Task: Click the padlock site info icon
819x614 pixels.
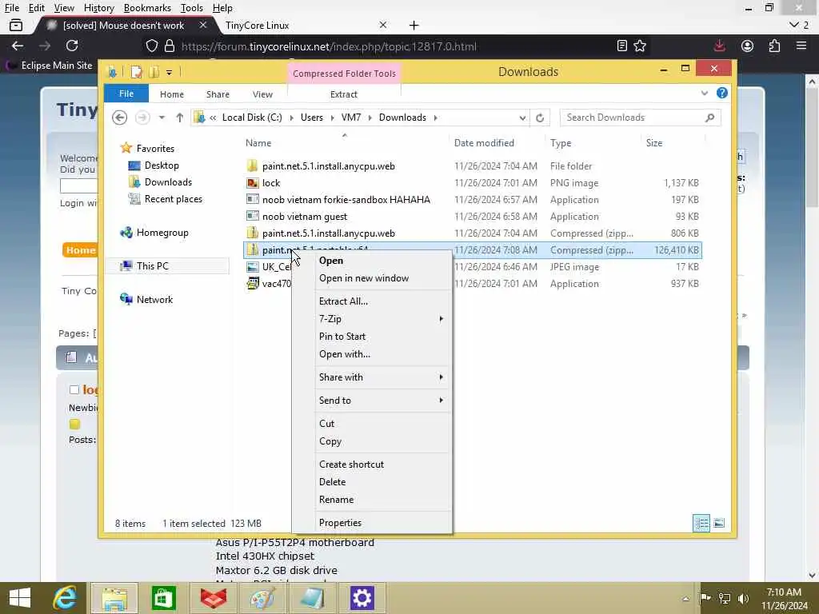Action: (170, 46)
